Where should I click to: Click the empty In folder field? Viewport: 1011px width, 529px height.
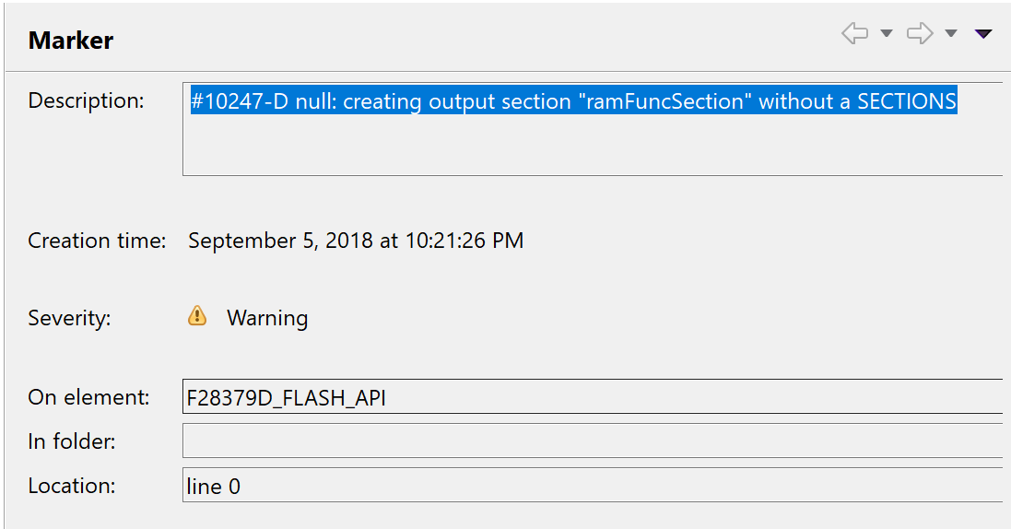tap(590, 441)
